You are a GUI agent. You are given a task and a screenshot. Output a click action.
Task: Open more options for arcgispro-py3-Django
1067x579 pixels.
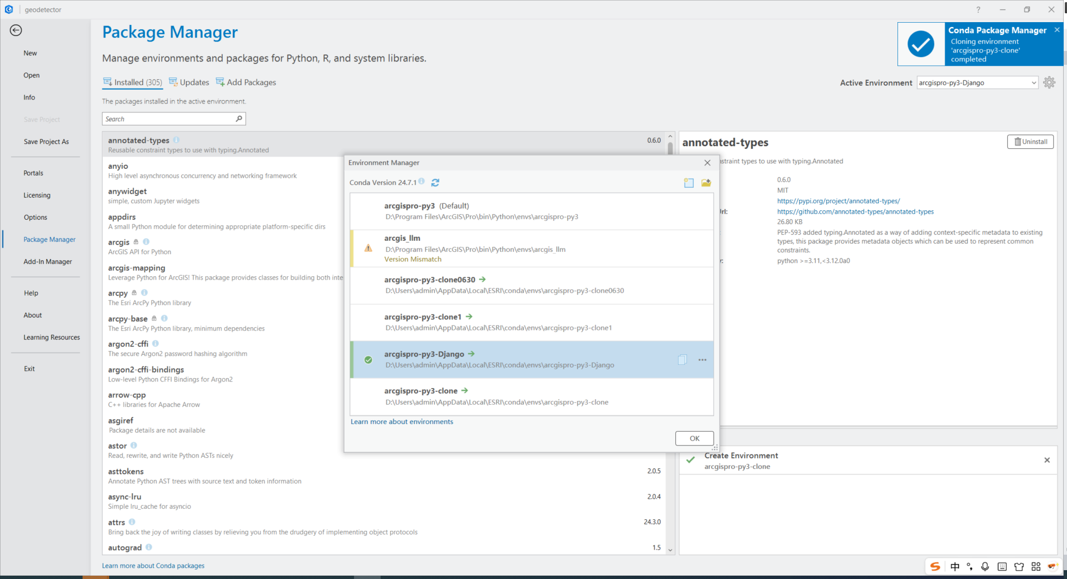[x=702, y=360]
